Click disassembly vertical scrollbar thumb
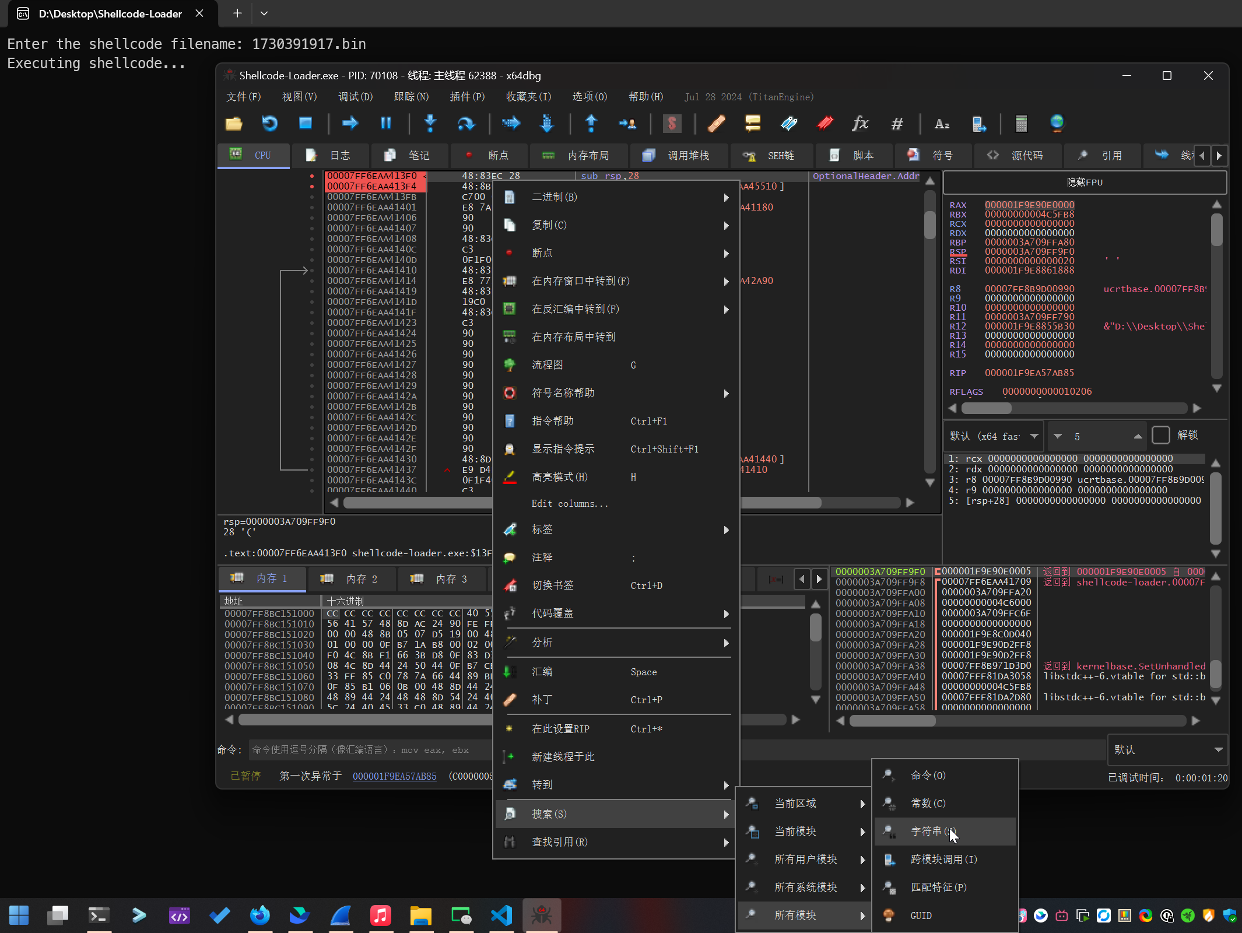Viewport: 1242px width, 933px height. [930, 225]
